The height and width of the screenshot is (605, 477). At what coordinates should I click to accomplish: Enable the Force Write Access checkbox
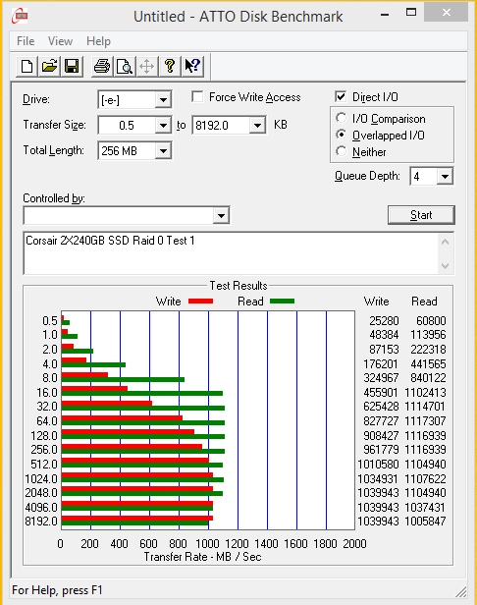197,97
